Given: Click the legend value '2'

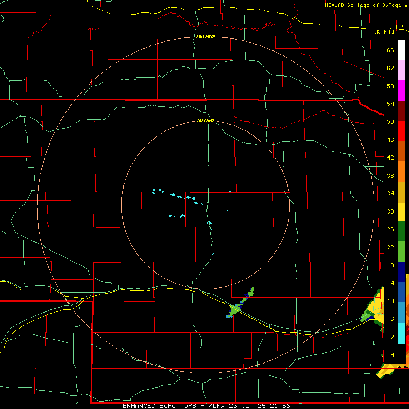Looking at the screenshot, I should point(392,337).
